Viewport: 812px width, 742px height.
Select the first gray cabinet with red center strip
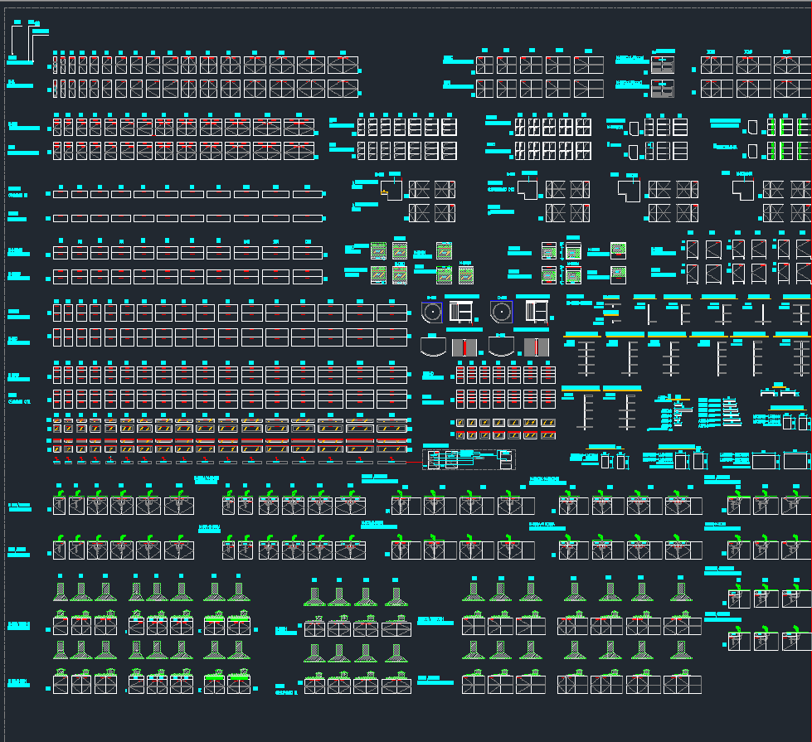(x=465, y=347)
